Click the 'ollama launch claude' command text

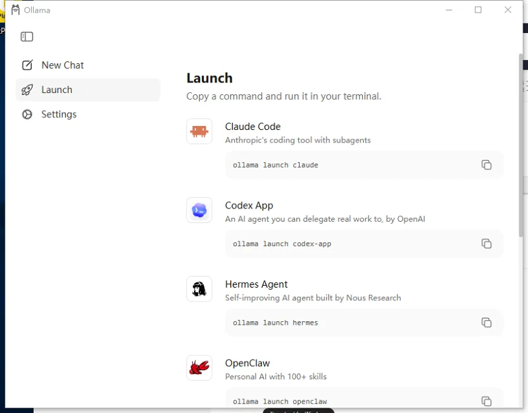pyautogui.click(x=275, y=166)
